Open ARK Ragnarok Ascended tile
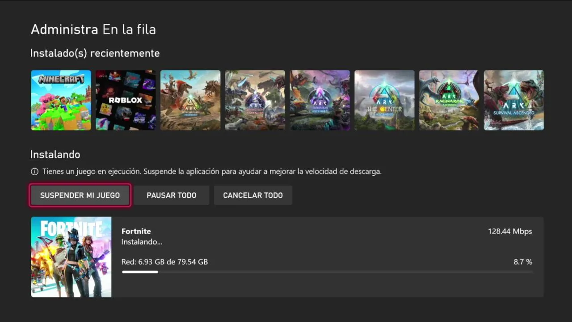This screenshot has height=322, width=572. pos(449,100)
